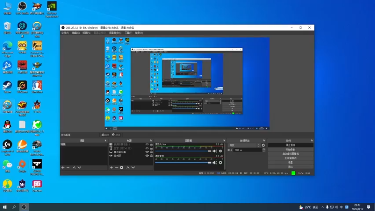Move the scene up in the Scenes panel
The image size is (375, 211).
74,168
